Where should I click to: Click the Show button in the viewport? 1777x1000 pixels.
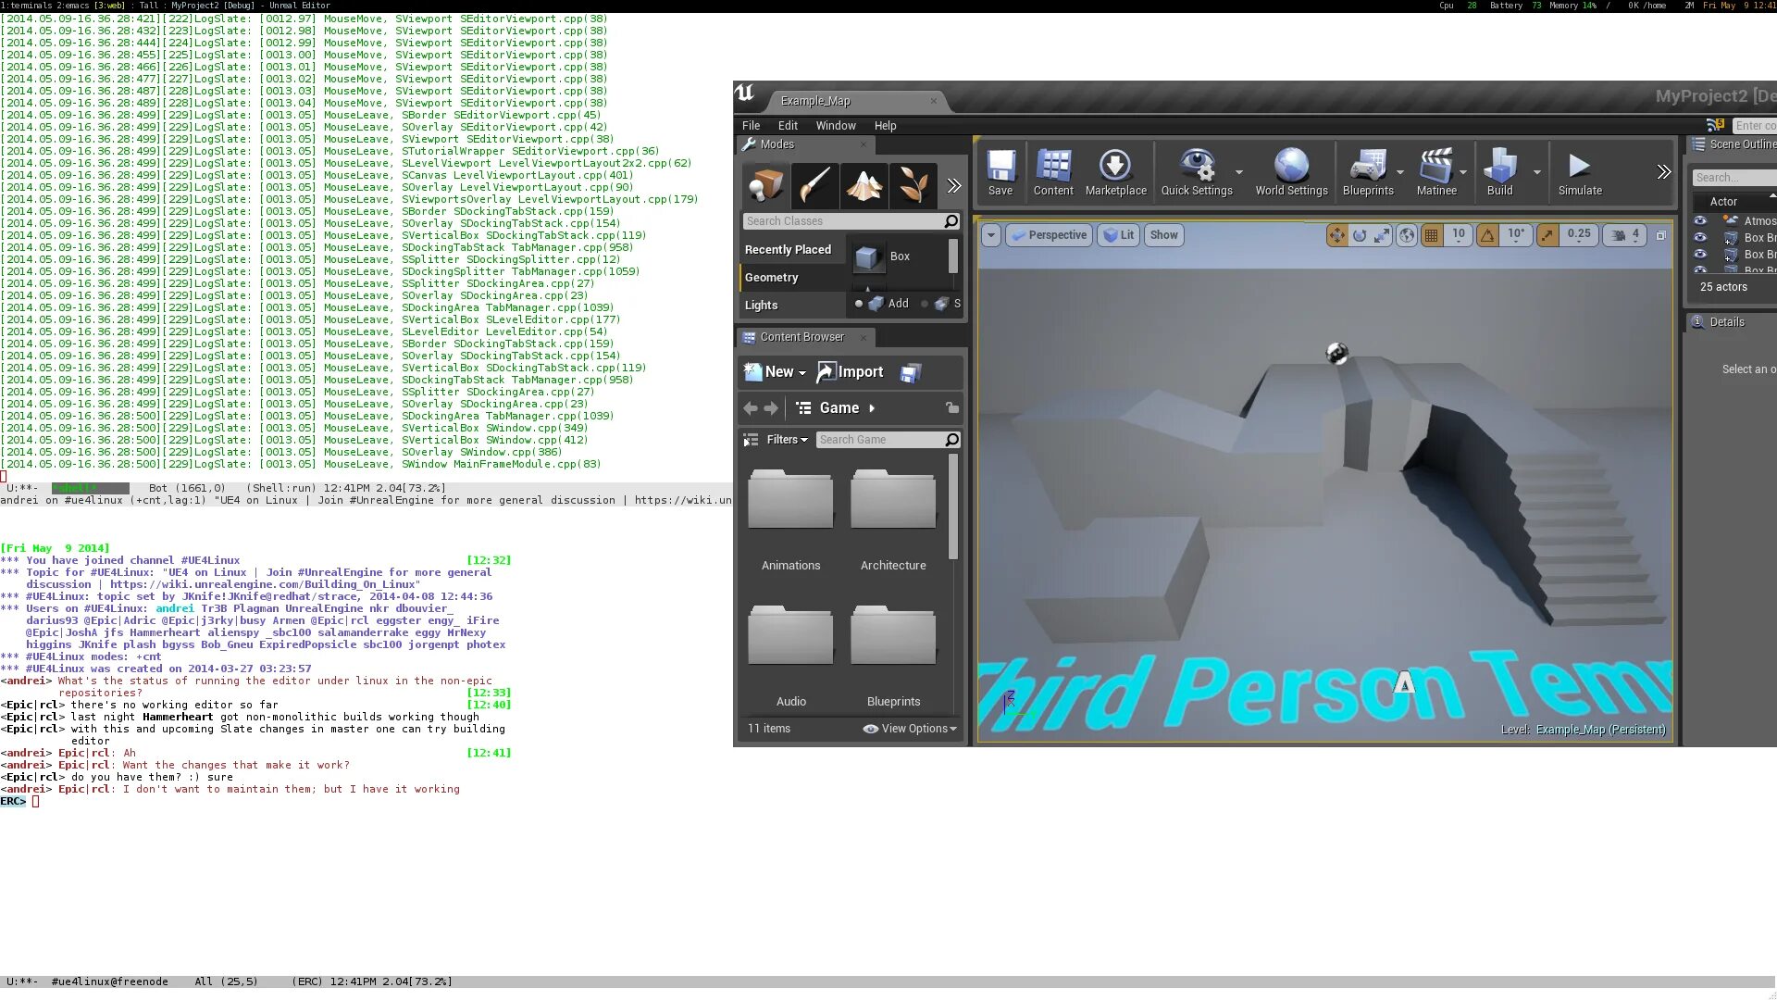click(x=1163, y=234)
